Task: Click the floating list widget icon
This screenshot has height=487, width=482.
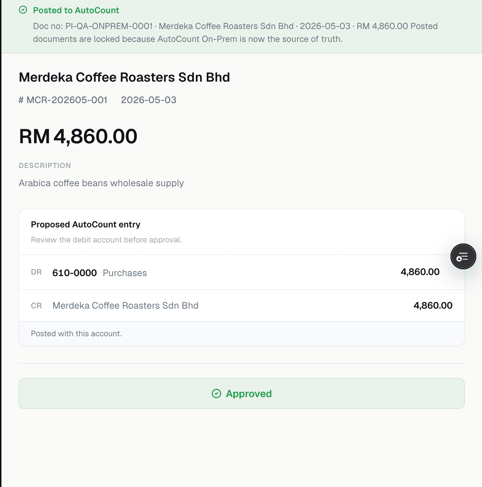Action: click(x=463, y=256)
